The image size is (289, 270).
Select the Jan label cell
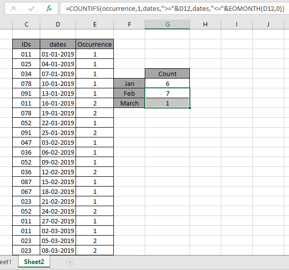click(130, 83)
